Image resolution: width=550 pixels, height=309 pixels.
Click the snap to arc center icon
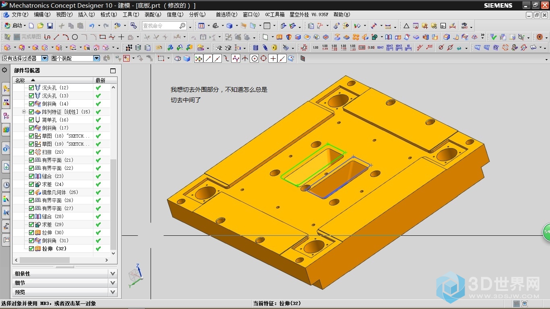[x=254, y=59]
